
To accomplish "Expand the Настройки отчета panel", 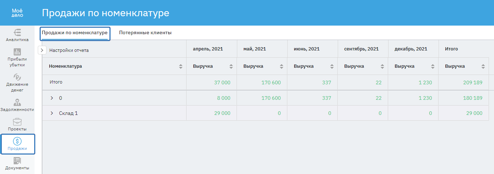I will click(42, 50).
